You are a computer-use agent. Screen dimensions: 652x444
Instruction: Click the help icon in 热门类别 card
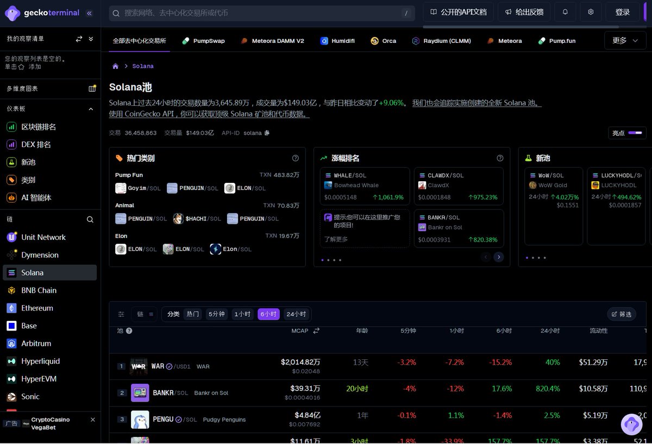[x=295, y=158]
